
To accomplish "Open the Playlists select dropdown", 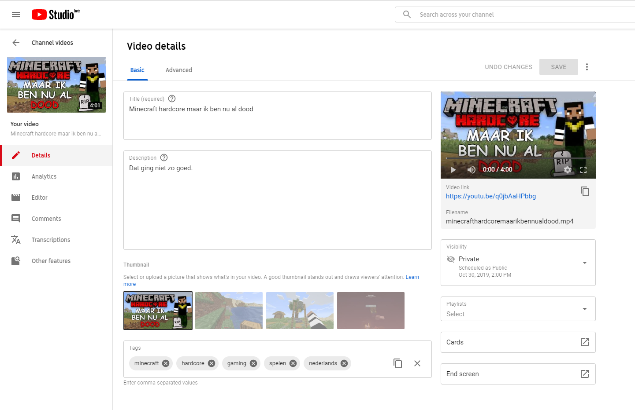I will (584, 309).
